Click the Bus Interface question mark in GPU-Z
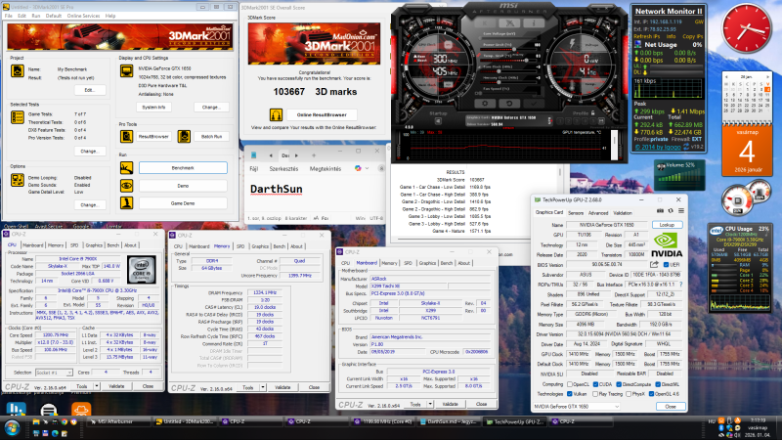Screen dimensions: 782x440 [x=680, y=285]
